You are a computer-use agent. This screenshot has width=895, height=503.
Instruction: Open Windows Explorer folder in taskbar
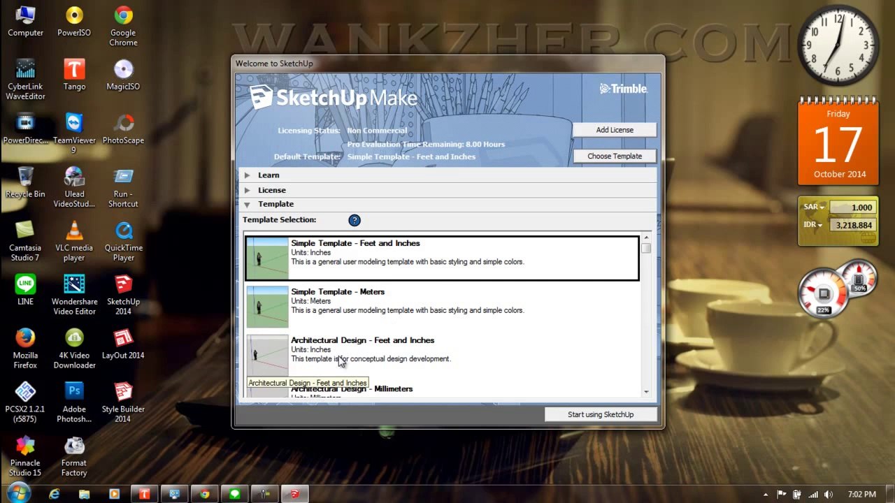pos(85,494)
